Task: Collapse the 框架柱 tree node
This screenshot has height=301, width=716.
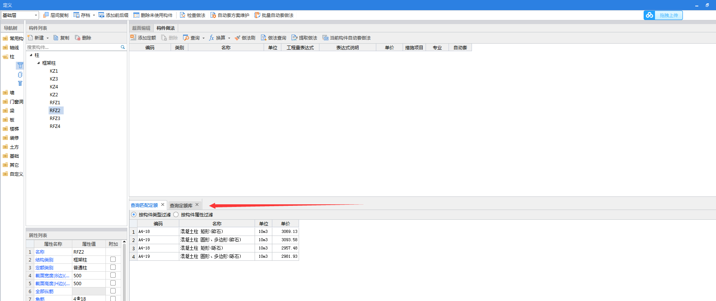Action: pyautogui.click(x=38, y=63)
